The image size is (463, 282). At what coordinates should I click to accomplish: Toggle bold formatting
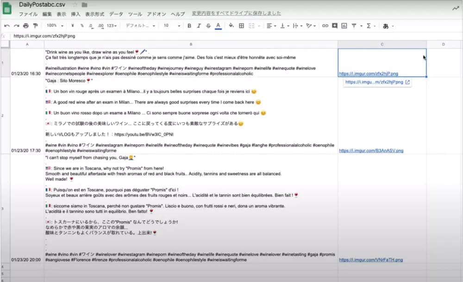pyautogui.click(x=189, y=25)
